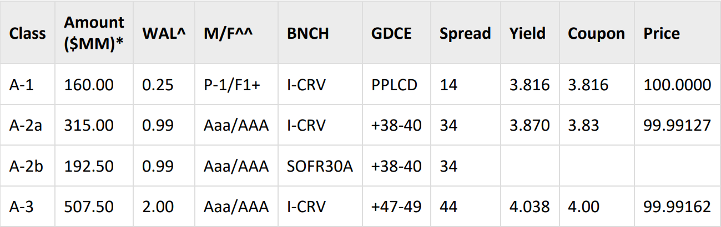Select the BNCH column header
Image resolution: width=721 pixels, height=227 pixels.
coord(308,34)
